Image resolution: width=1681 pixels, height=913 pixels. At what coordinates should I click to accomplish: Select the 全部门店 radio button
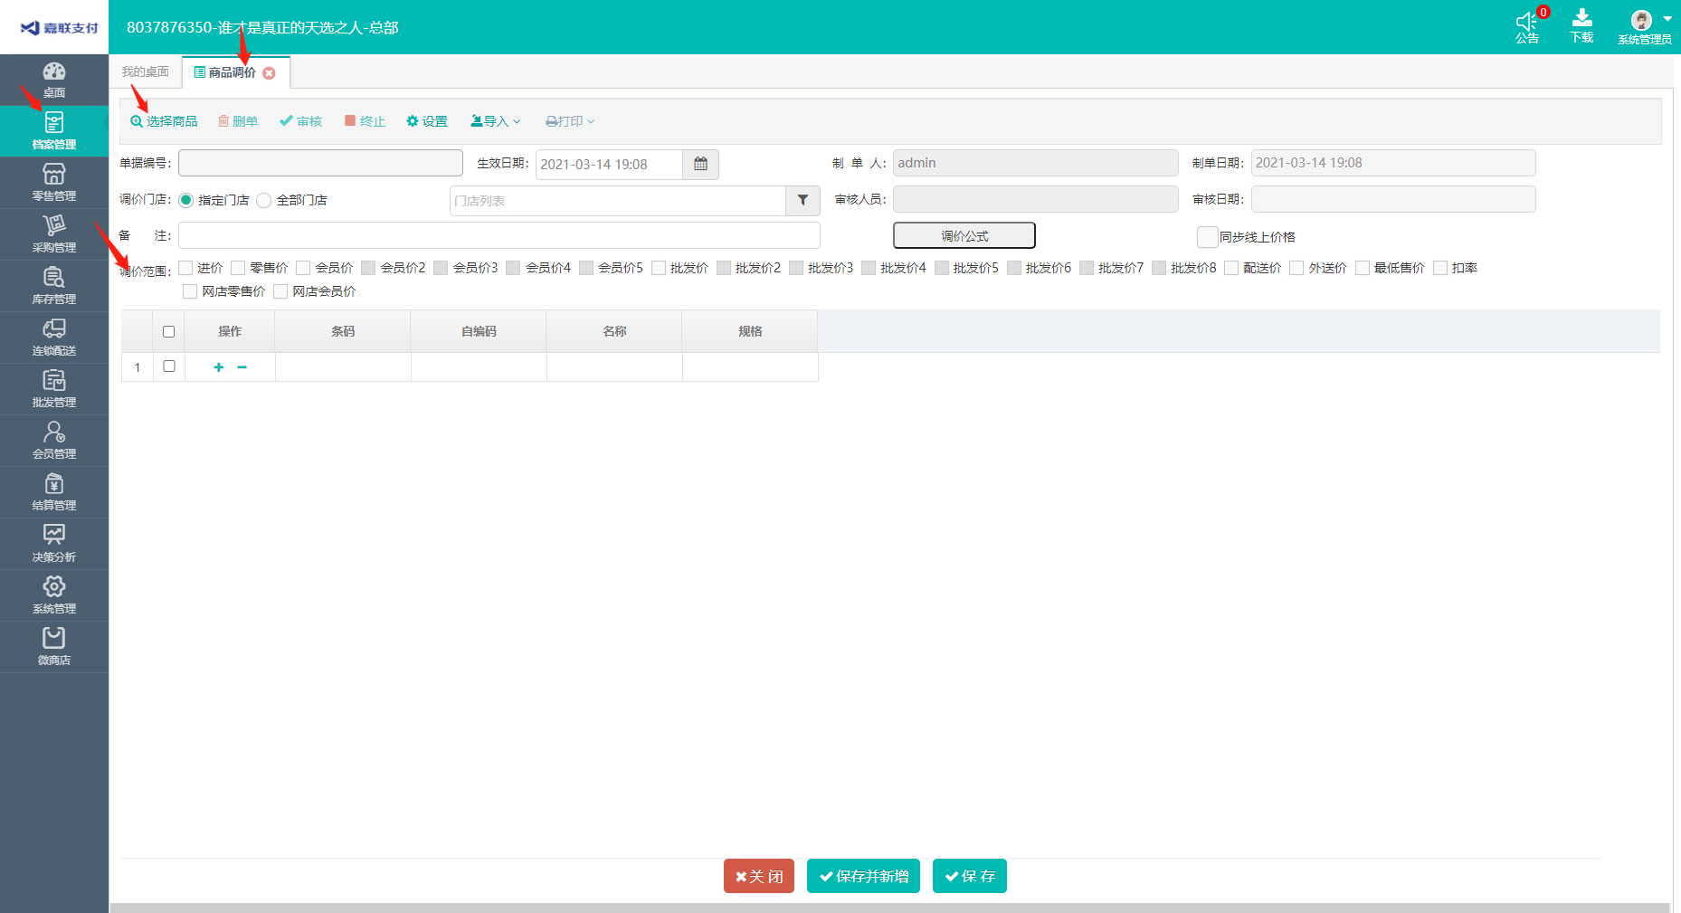(x=263, y=200)
